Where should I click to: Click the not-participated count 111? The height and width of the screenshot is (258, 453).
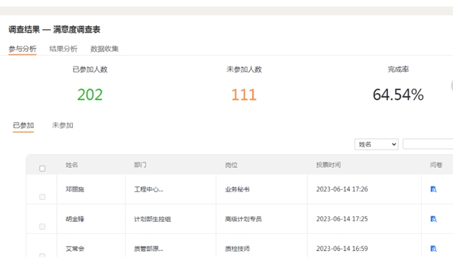(x=243, y=94)
